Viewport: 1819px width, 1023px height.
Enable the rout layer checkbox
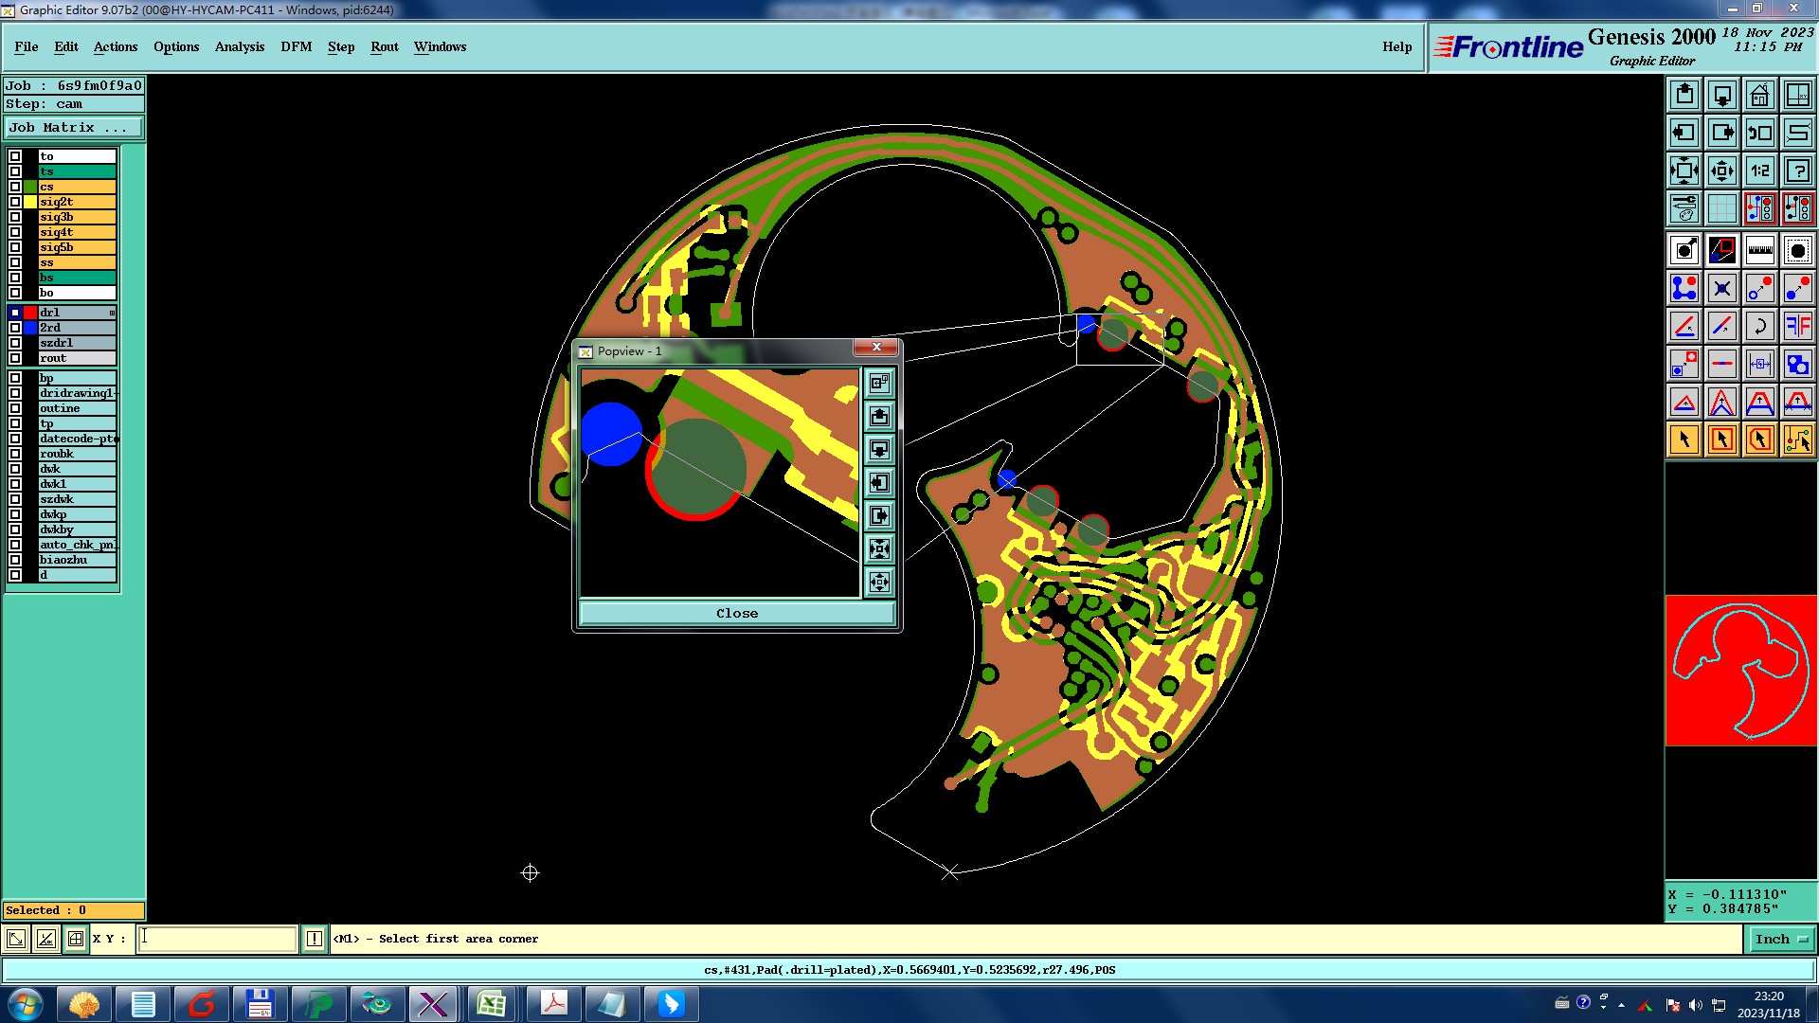pos(15,358)
